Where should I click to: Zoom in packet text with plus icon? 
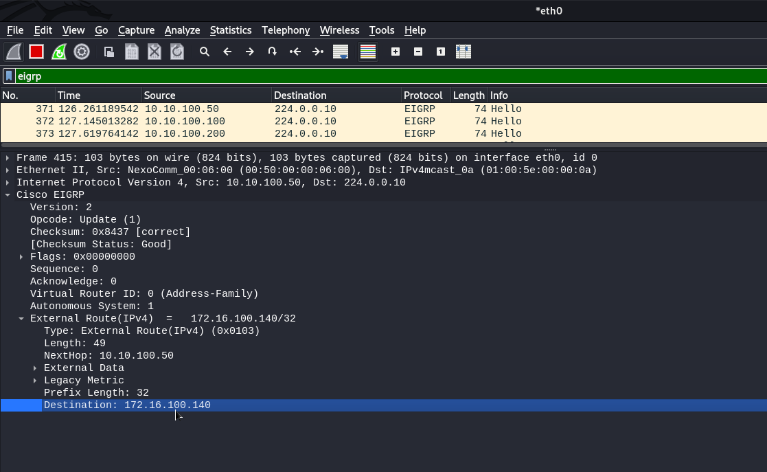point(396,52)
